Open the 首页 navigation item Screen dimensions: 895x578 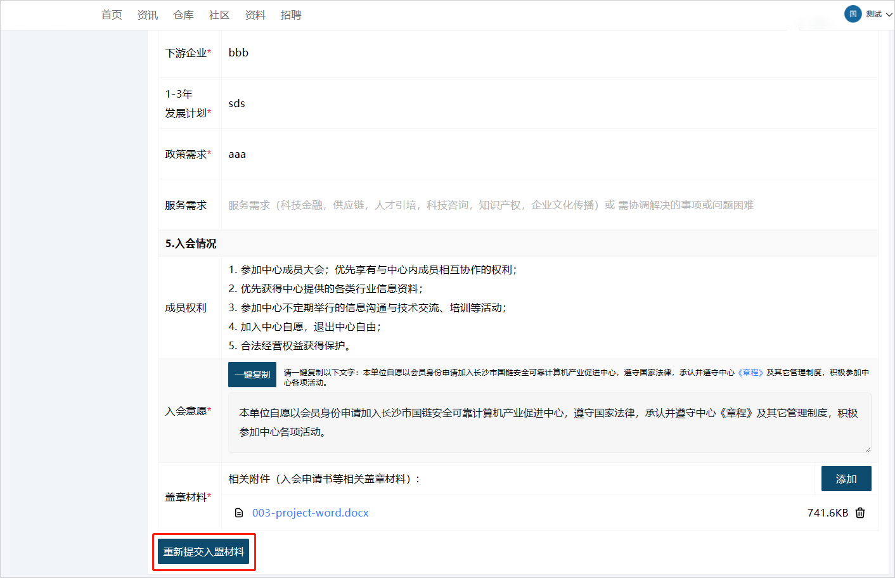[x=112, y=15]
